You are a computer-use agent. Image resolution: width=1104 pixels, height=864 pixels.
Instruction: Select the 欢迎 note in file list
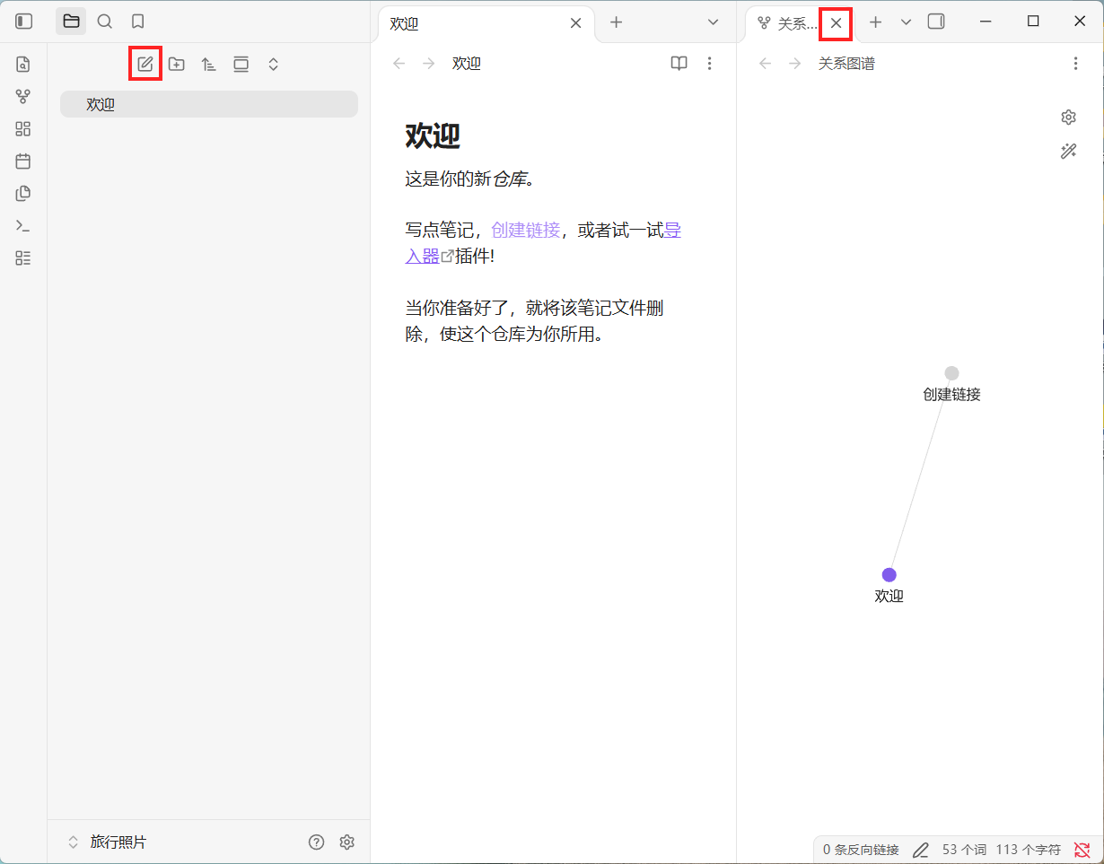(209, 104)
